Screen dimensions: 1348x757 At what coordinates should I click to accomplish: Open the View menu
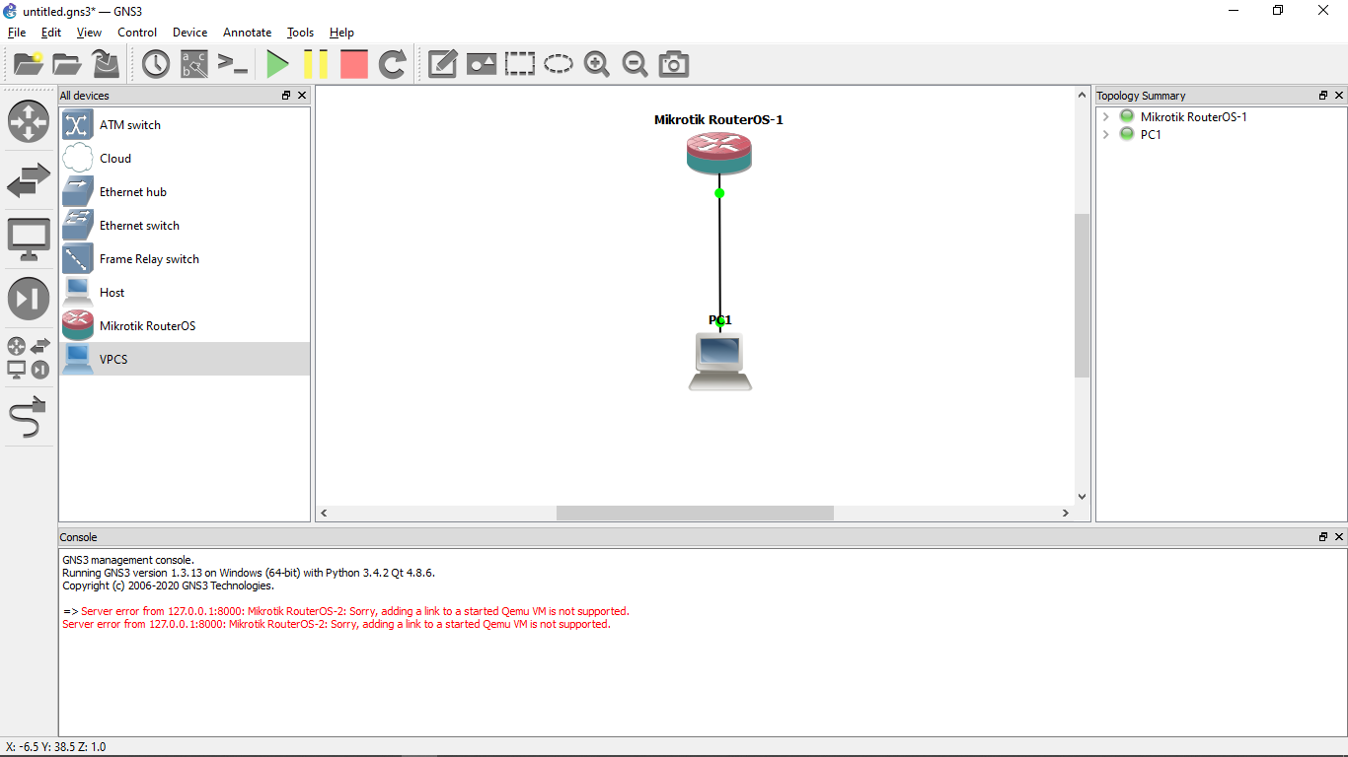[x=89, y=33]
